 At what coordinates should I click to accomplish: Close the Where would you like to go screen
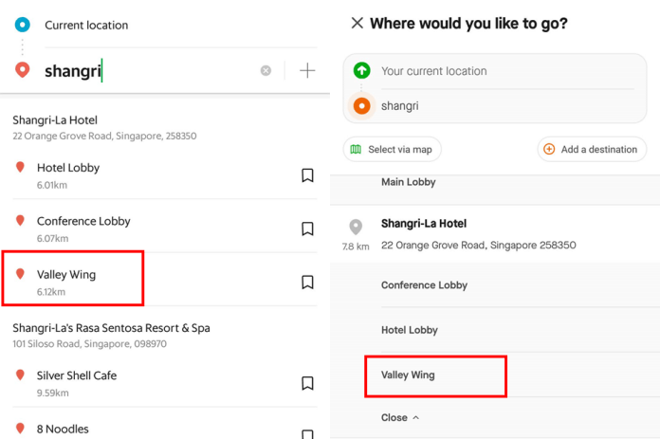click(357, 23)
